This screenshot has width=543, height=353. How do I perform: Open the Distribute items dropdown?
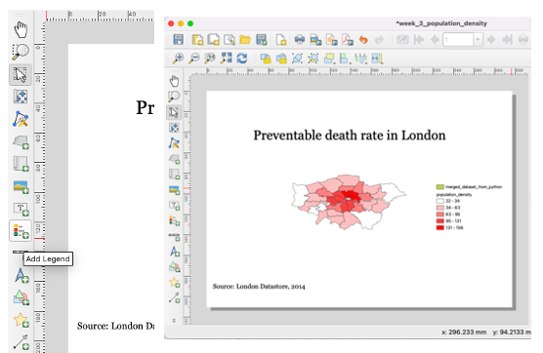tap(360, 59)
